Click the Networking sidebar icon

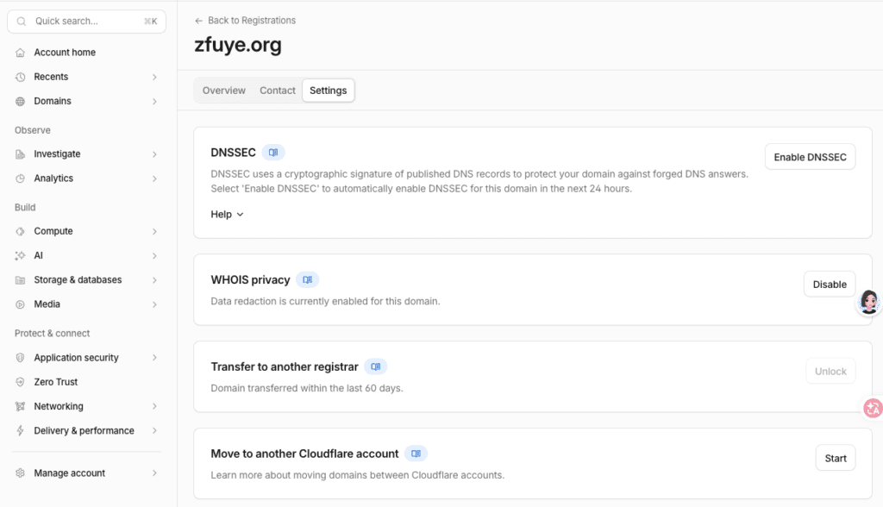click(21, 407)
